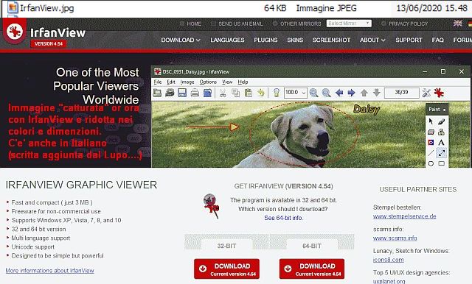Expand the DOWNLOAD navigation menu
Viewport: 472px width, 284px height.
[x=181, y=40]
